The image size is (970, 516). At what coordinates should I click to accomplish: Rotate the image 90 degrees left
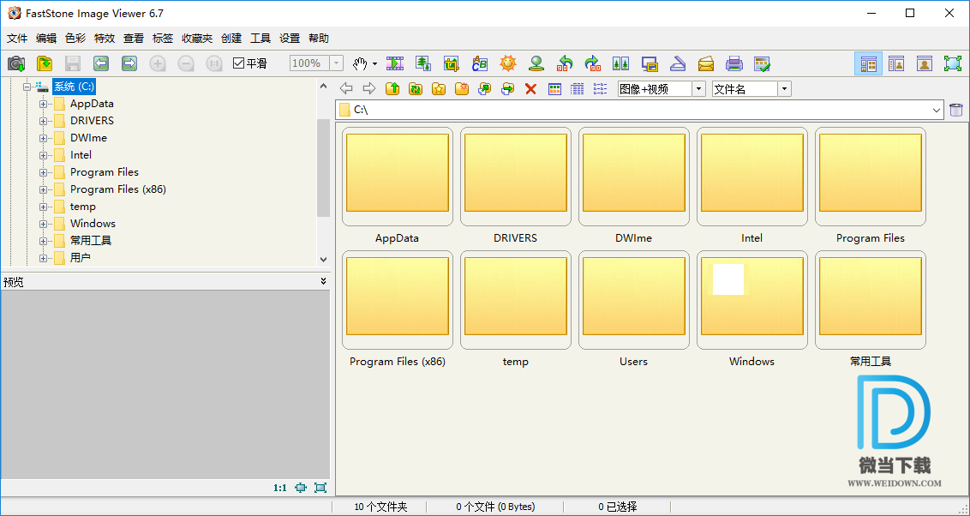click(x=564, y=63)
